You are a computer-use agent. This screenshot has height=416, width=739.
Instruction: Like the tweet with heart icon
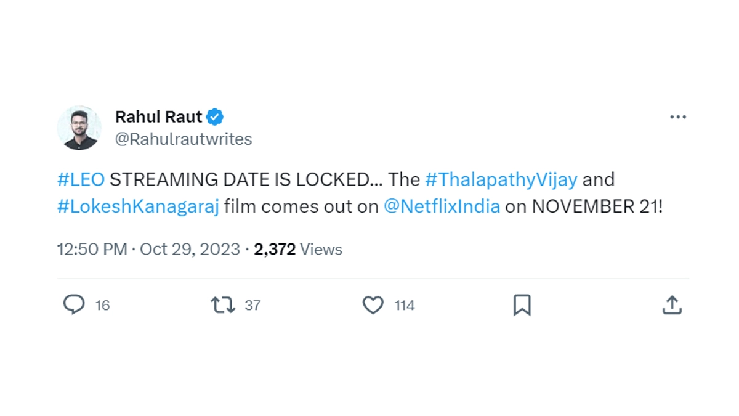pos(373,304)
